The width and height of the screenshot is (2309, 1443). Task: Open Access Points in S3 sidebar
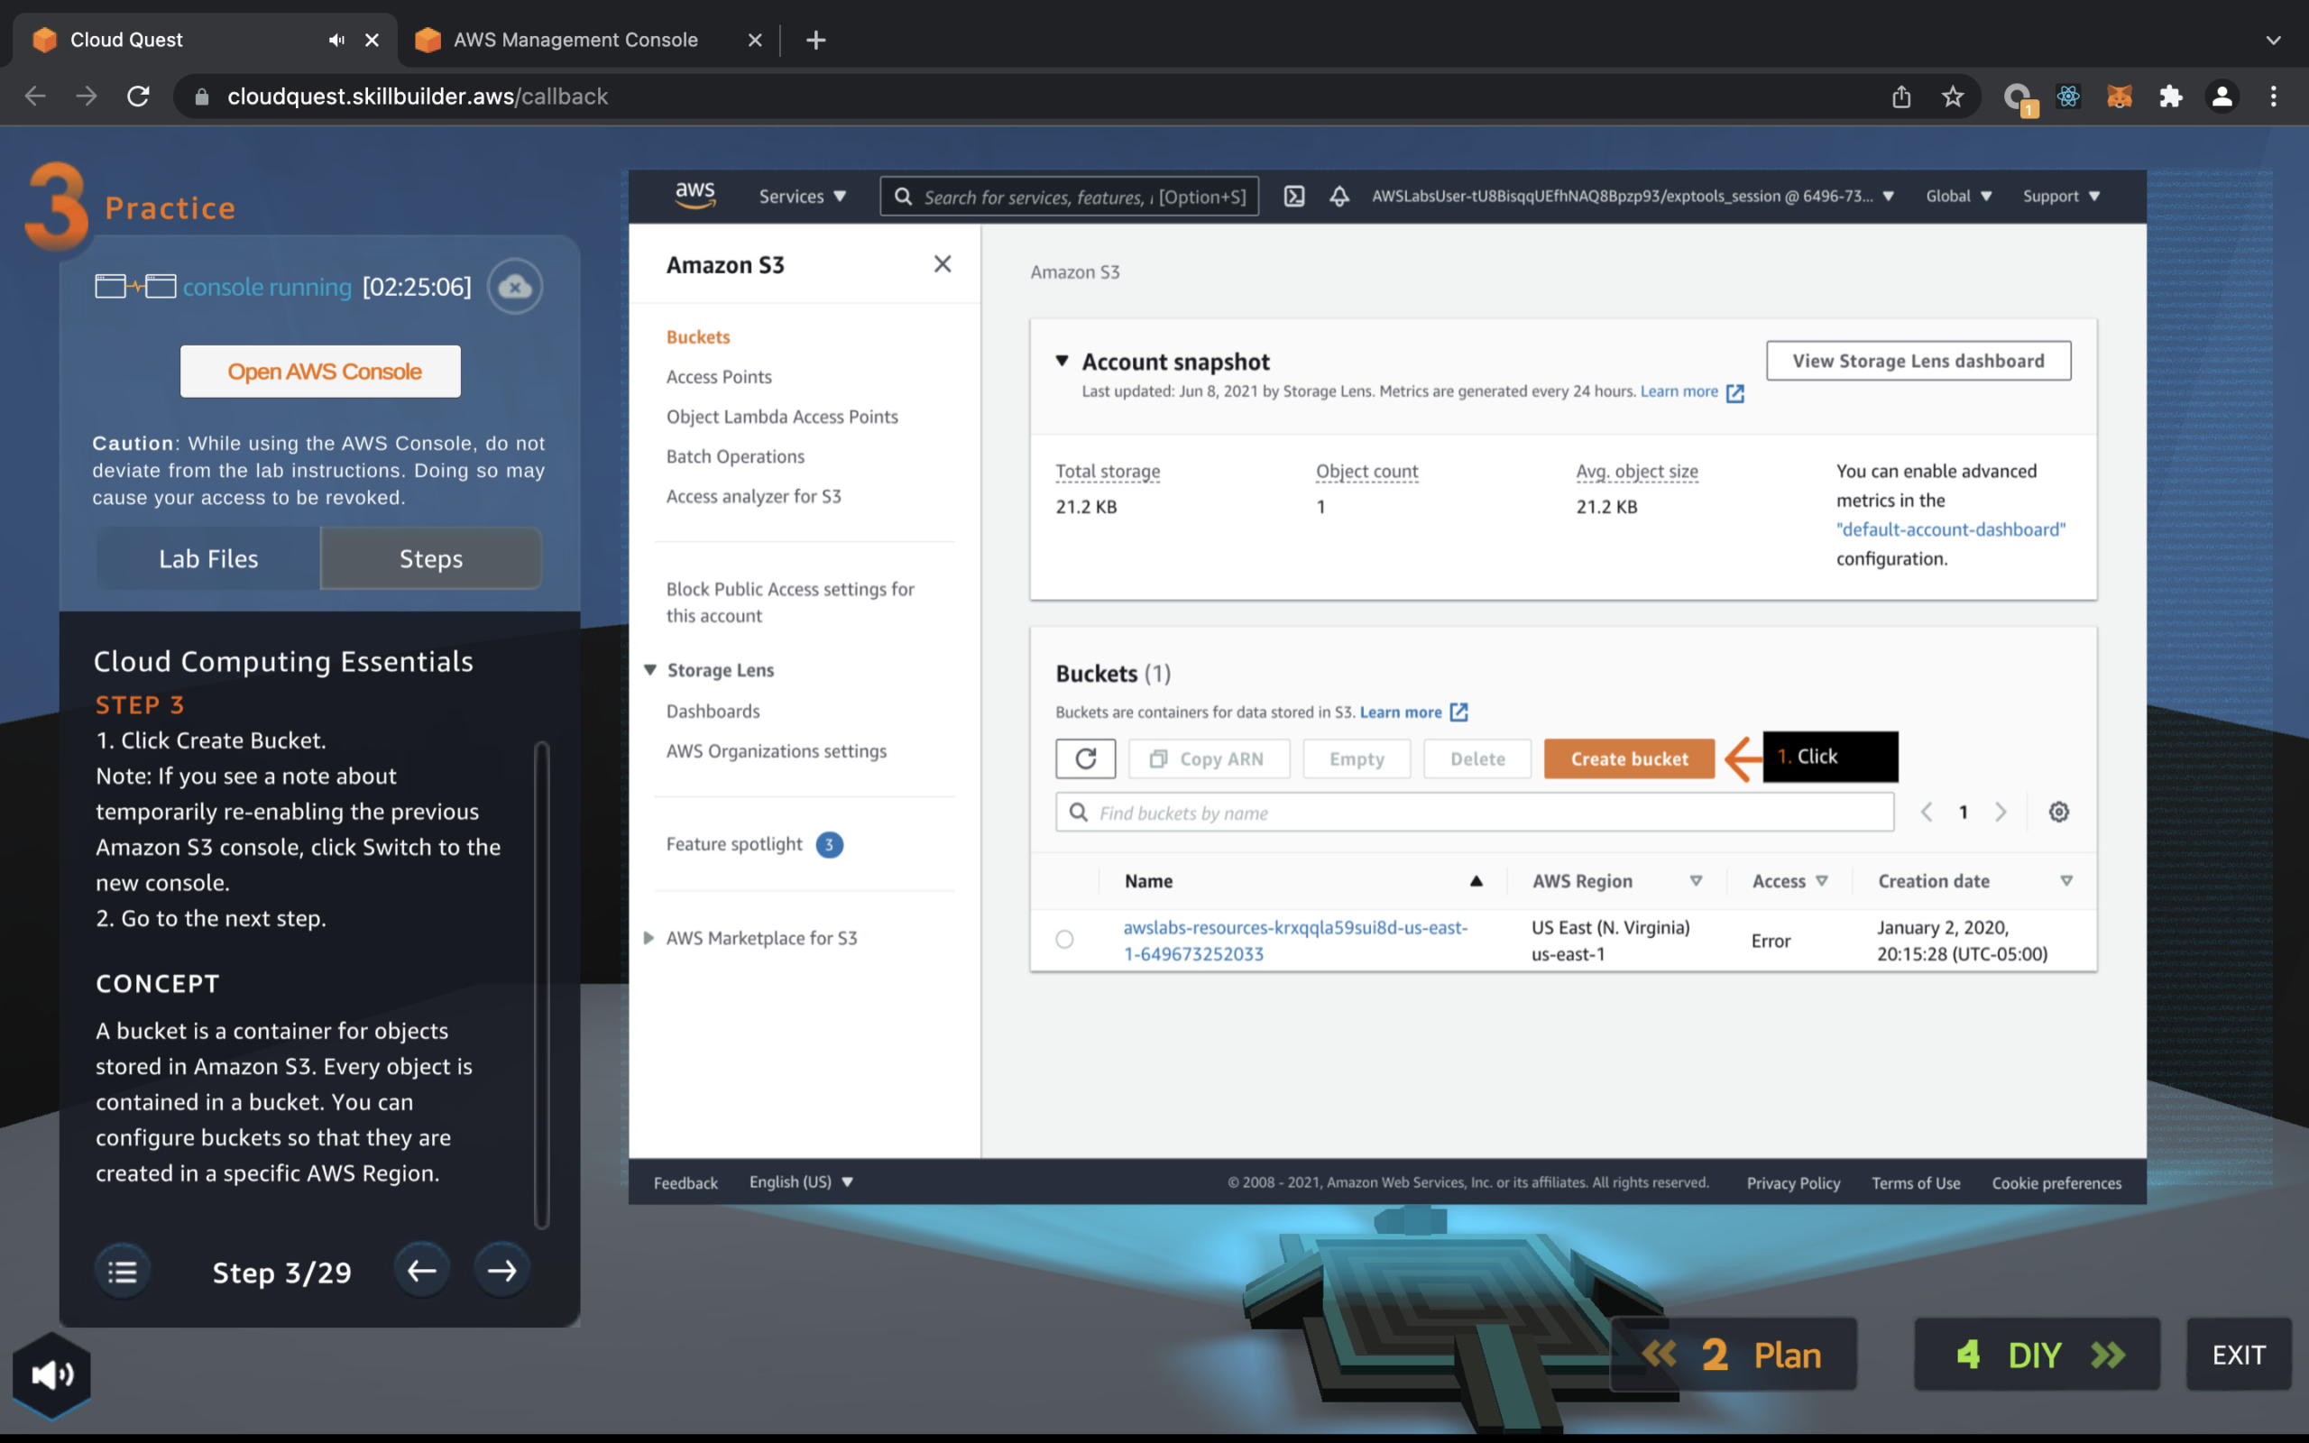click(719, 377)
